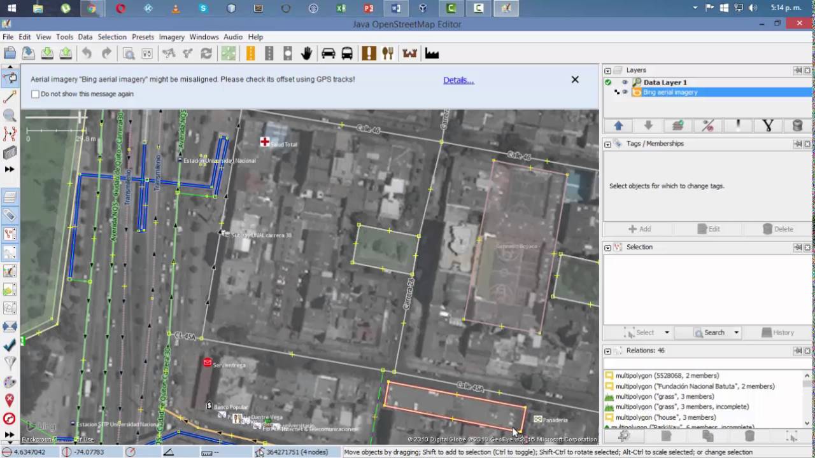Select the factory preset icon
The width and height of the screenshot is (815, 458).
click(x=432, y=53)
